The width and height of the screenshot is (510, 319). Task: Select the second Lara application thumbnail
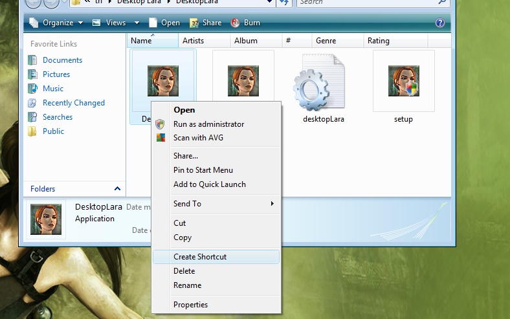(243, 81)
